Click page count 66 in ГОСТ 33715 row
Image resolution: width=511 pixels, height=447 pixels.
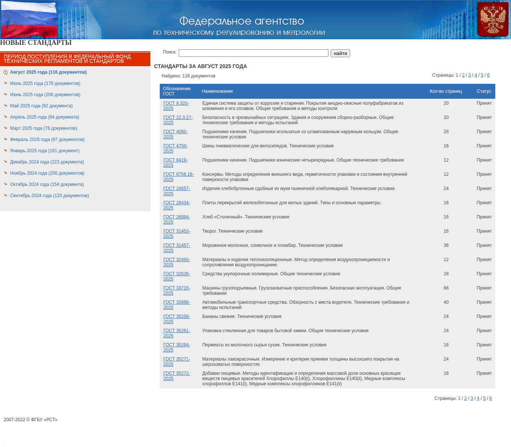pos(446,288)
